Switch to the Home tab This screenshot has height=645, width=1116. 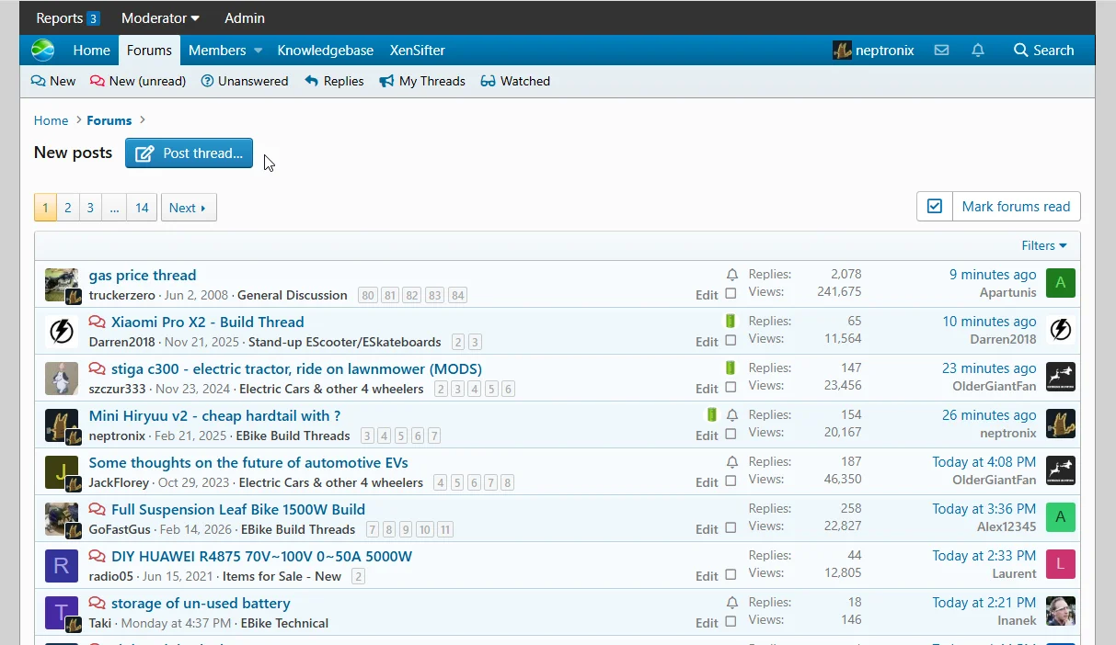click(91, 51)
